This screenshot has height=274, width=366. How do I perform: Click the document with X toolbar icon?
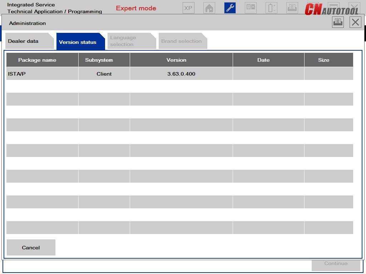[x=251, y=8]
